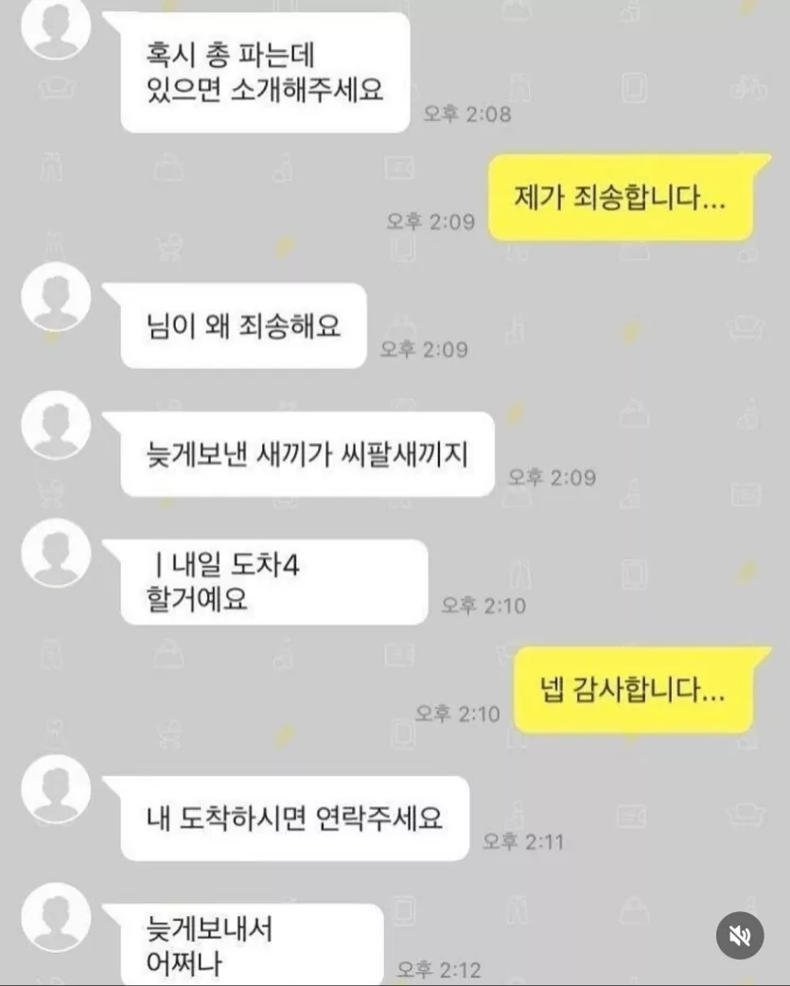Tap the yellow '넵 감사합니다...' bubble
The height and width of the screenshot is (986, 790).
point(634,690)
